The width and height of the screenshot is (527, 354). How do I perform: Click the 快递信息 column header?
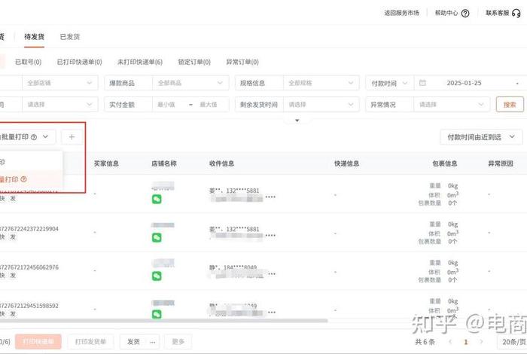point(346,163)
